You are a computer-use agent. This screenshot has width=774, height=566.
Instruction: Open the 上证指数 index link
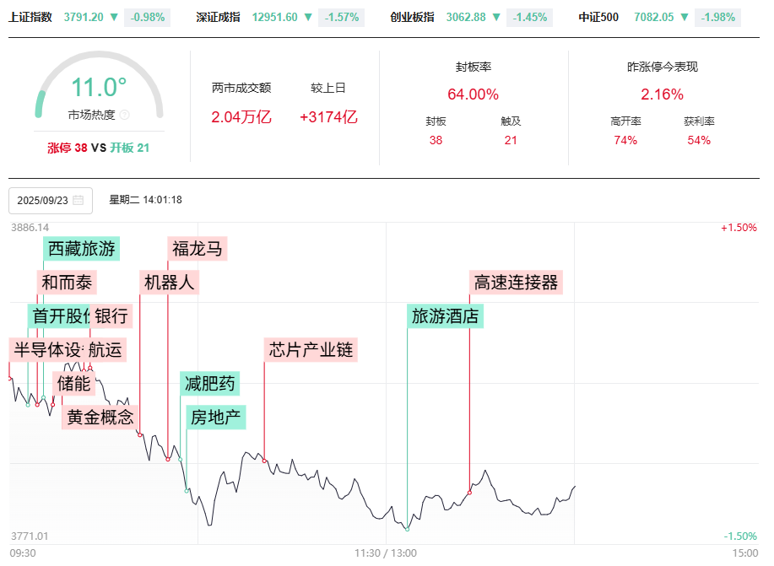pos(30,17)
